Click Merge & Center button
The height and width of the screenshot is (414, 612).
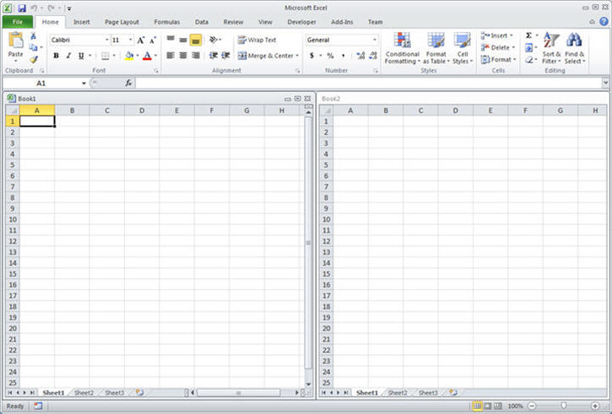pos(265,56)
